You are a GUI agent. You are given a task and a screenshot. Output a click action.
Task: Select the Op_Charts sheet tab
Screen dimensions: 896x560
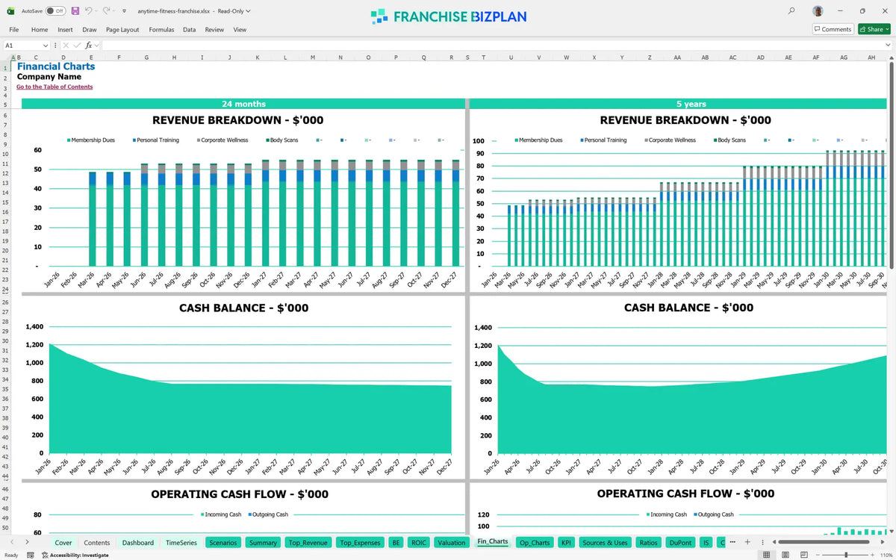tap(534, 542)
